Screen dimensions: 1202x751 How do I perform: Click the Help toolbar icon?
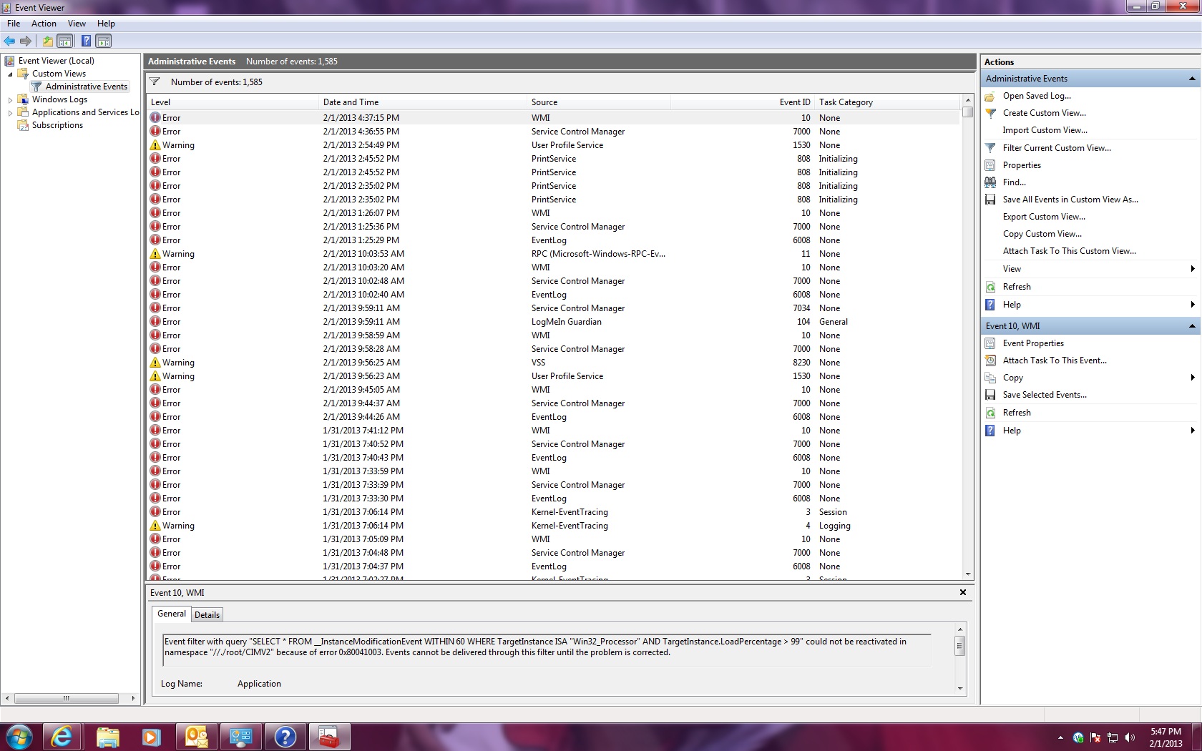click(x=86, y=41)
